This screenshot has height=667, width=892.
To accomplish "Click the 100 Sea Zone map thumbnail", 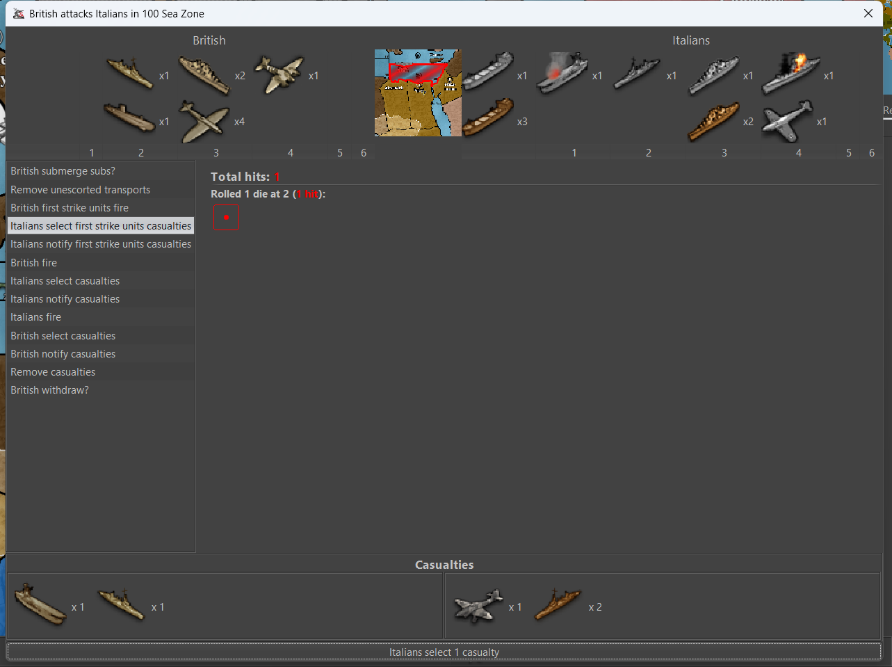I will pyautogui.click(x=418, y=93).
